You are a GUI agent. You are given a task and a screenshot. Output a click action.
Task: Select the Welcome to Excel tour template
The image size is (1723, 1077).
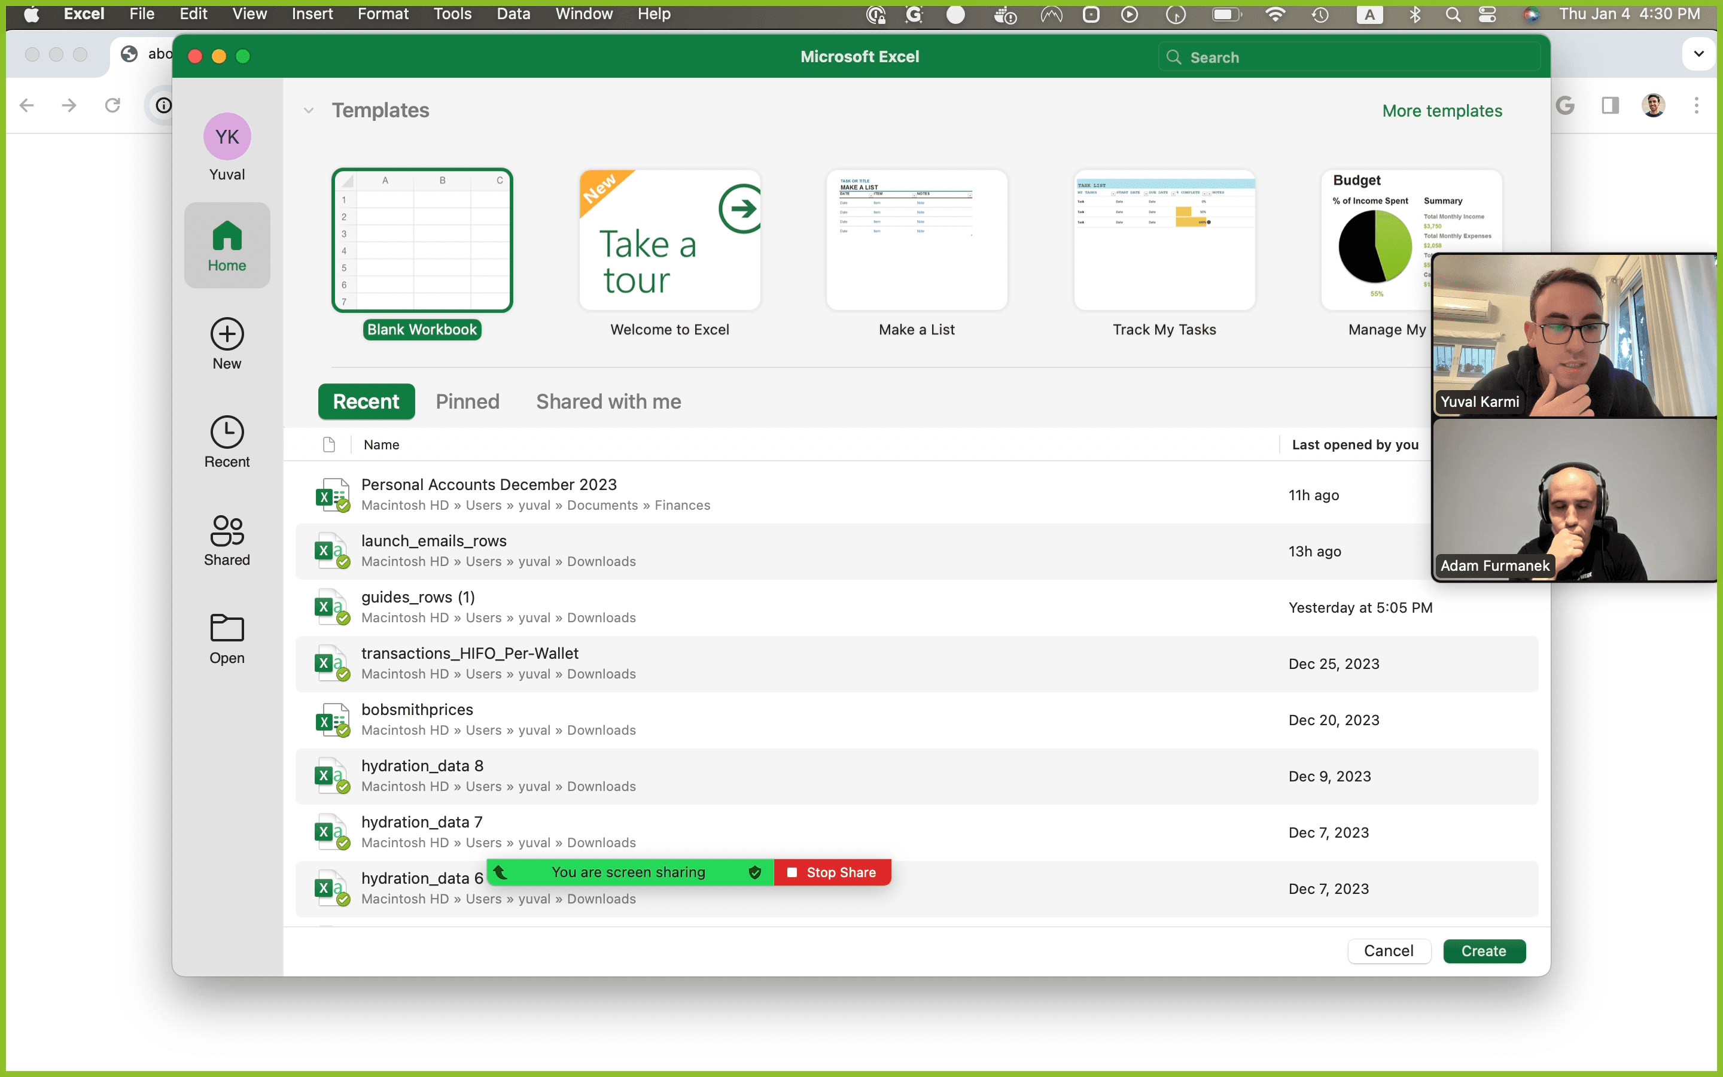(x=670, y=254)
